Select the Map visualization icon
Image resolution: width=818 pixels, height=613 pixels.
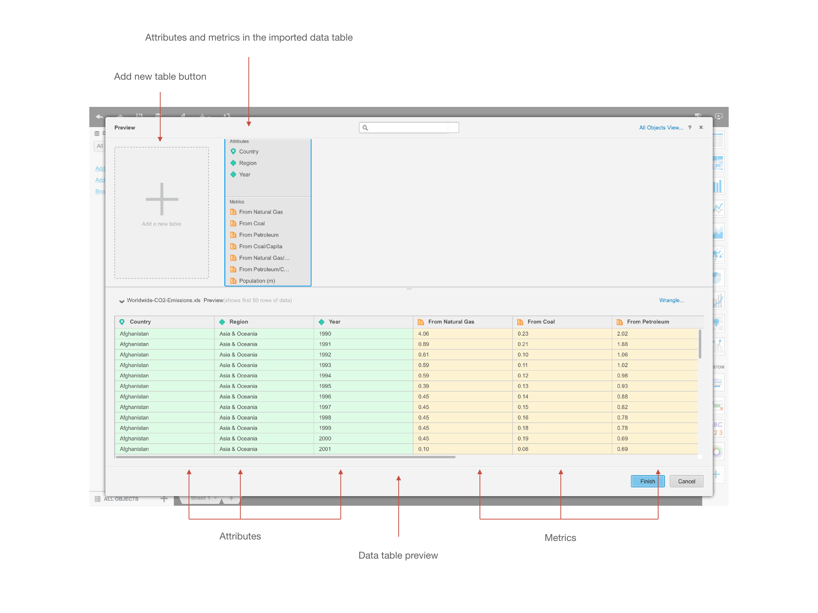coord(719,323)
